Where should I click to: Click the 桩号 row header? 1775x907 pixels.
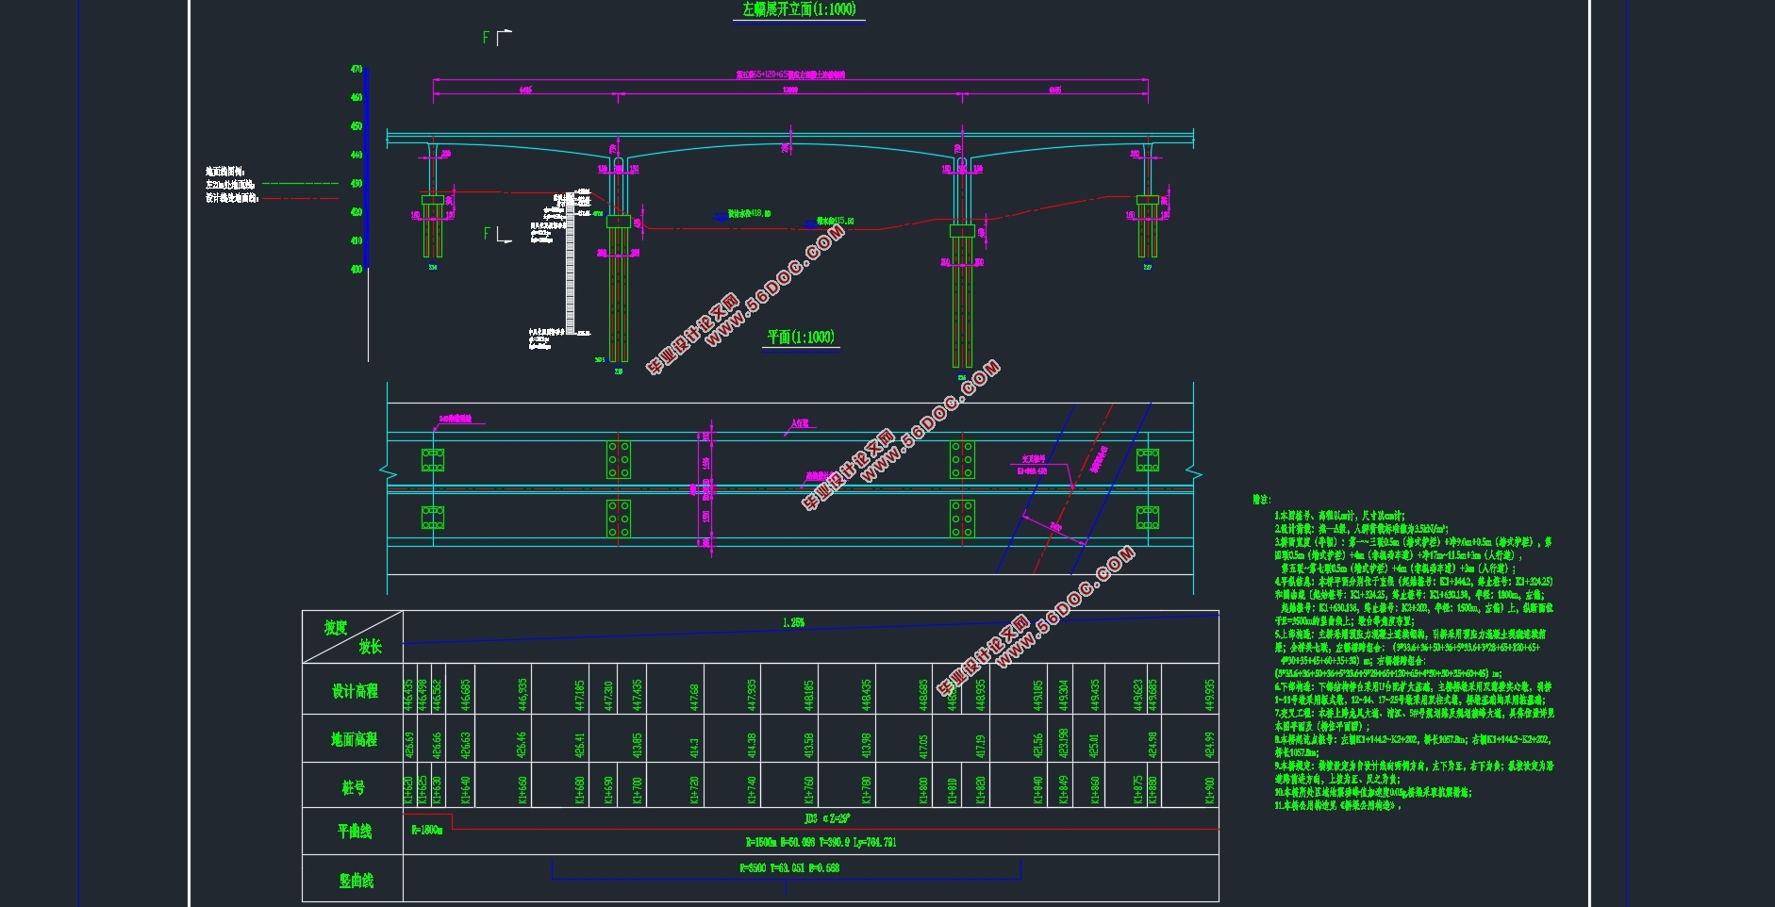click(354, 787)
